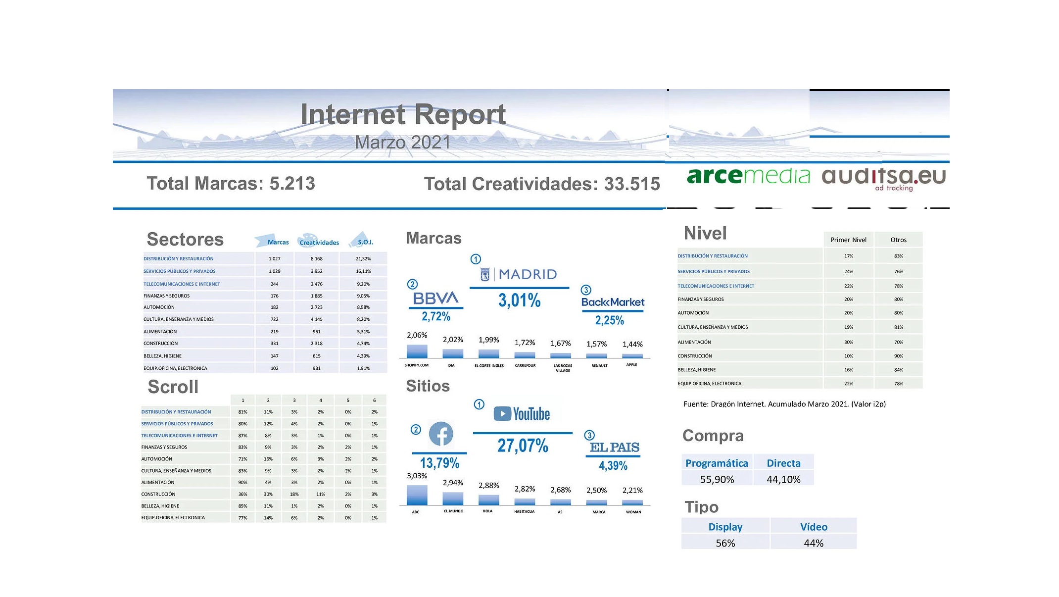Click the auditsa.eu ad tracking logo
The width and height of the screenshot is (1059, 597).
[x=884, y=179]
